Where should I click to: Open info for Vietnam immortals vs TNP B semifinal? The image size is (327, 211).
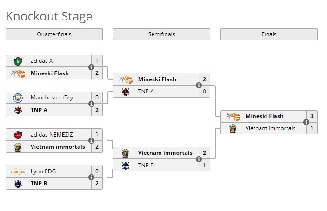coord(199,159)
